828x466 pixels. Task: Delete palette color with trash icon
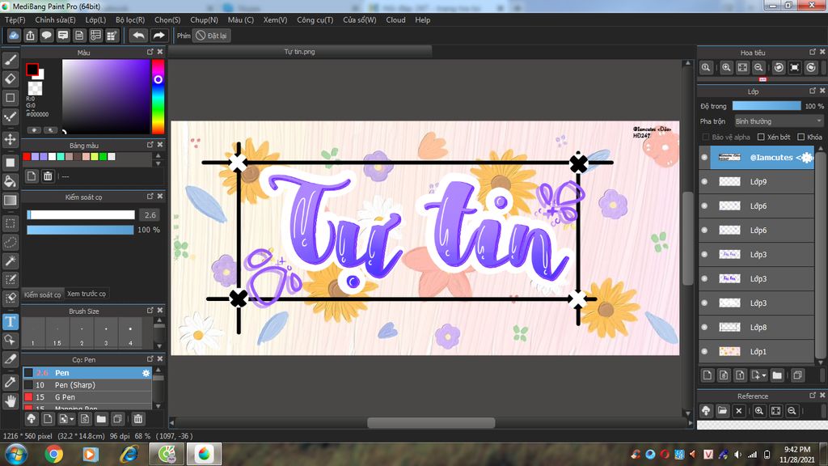[x=48, y=176]
